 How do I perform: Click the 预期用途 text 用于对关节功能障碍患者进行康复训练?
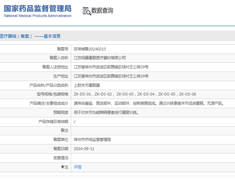point(106,112)
